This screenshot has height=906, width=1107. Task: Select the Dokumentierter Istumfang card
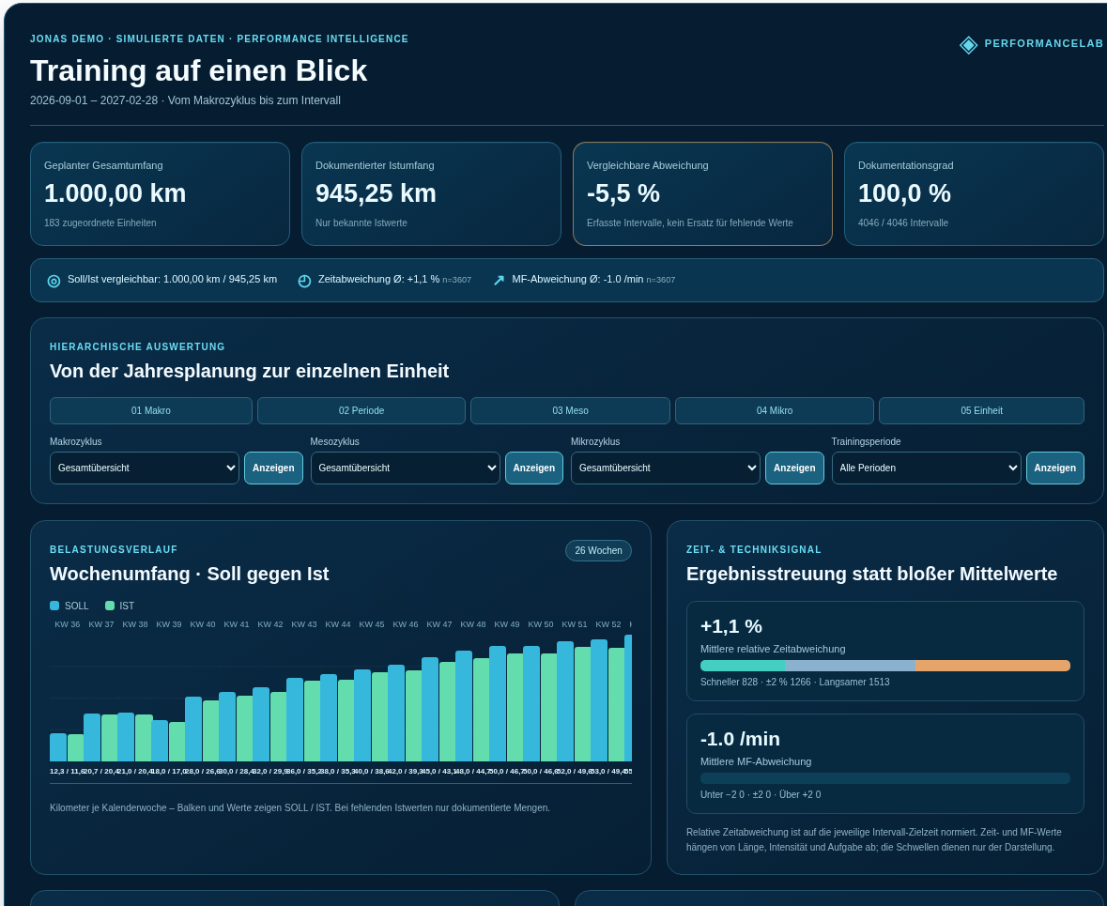431,194
